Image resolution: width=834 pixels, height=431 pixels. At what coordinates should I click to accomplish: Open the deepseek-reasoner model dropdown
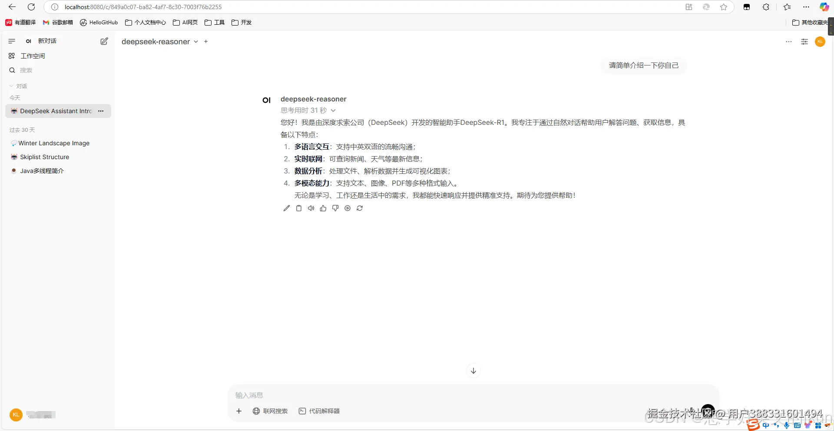[196, 42]
